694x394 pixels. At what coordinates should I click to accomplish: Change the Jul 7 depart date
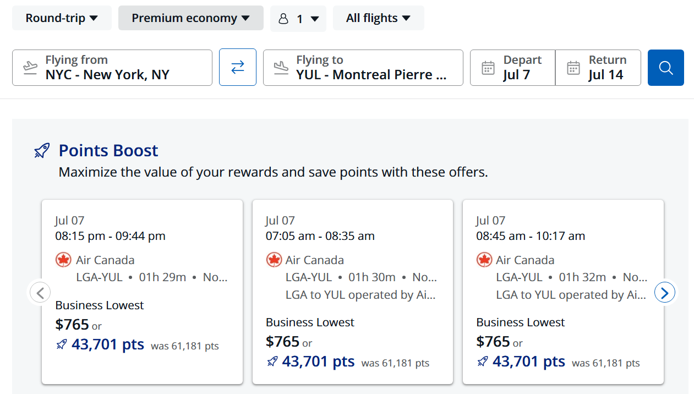(512, 68)
